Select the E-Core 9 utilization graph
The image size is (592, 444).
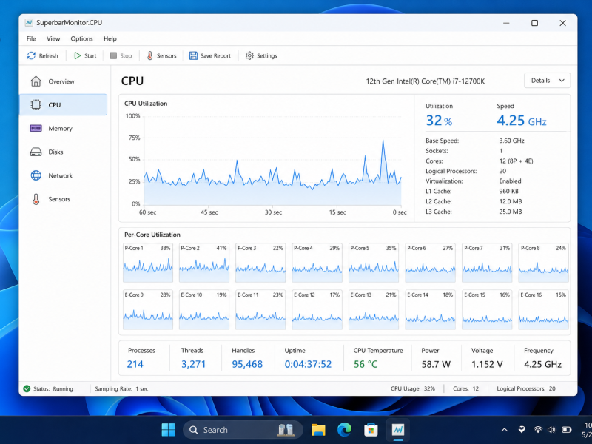(147, 309)
